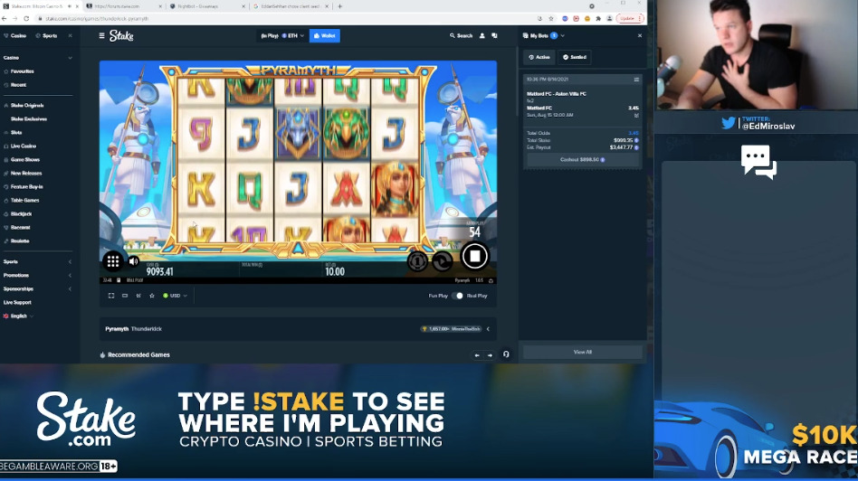Image resolution: width=858 pixels, height=481 pixels.
Task: Select the Settled bets tab
Action: 575,57
